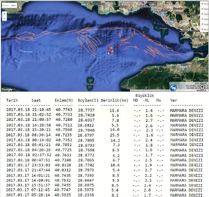Click the Derinlik(km) column header

point(115,100)
